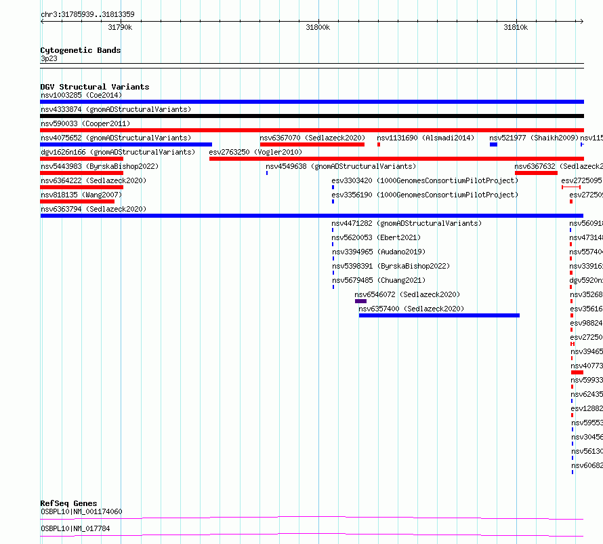Select the blue bar for nsv1003285

coord(312,102)
